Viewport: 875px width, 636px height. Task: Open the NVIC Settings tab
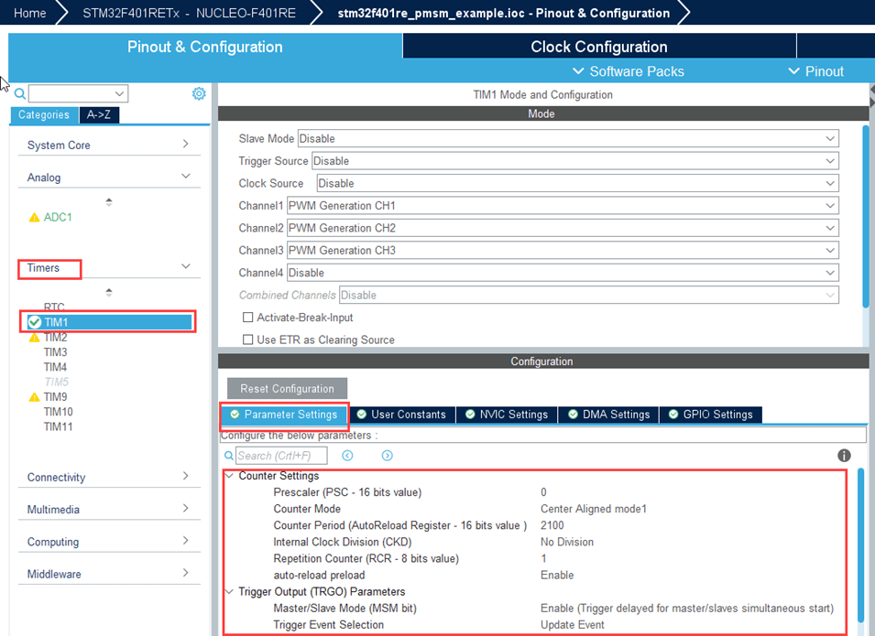(x=506, y=415)
